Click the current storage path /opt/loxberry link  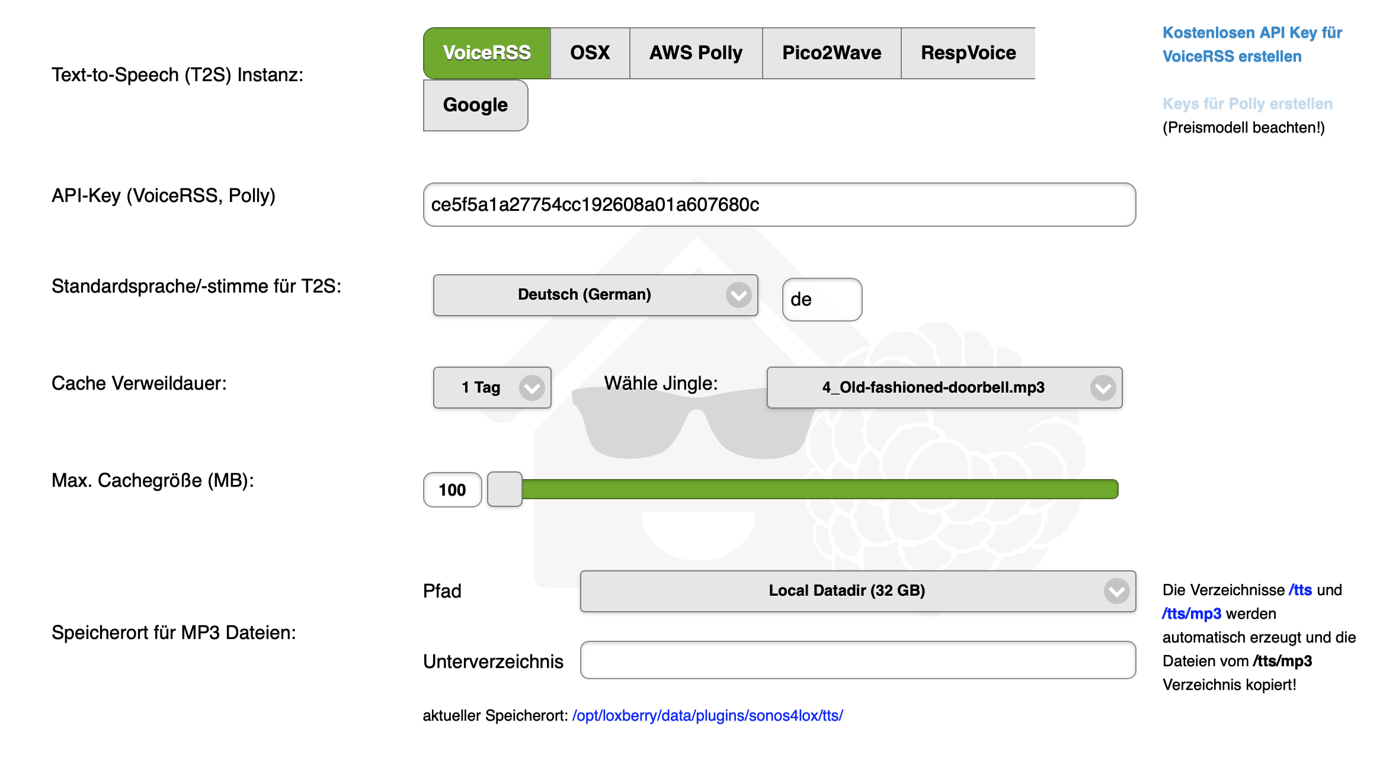tap(707, 715)
